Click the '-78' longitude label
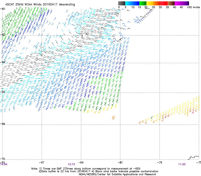The image size is (201, 176). click(159, 162)
